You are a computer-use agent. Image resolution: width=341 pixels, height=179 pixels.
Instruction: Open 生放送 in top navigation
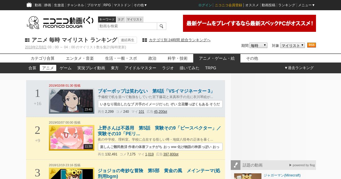pyautogui.click(x=59, y=5)
